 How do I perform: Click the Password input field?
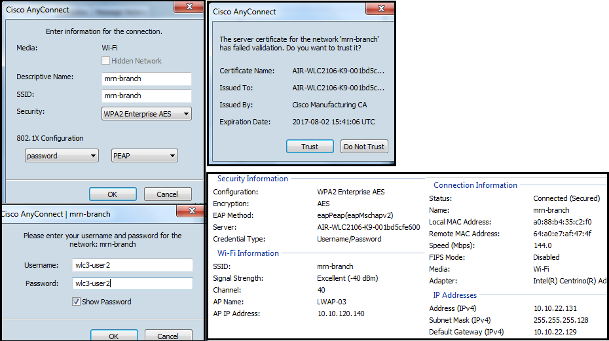[x=132, y=283]
